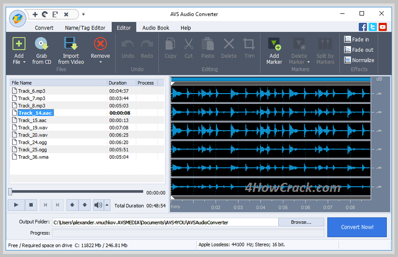Click the Convert Now! button
The width and height of the screenshot is (398, 257).
(x=357, y=227)
